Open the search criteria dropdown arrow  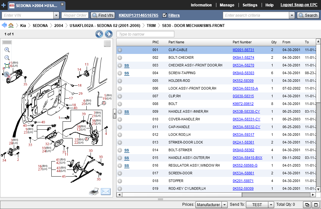[x=292, y=15]
